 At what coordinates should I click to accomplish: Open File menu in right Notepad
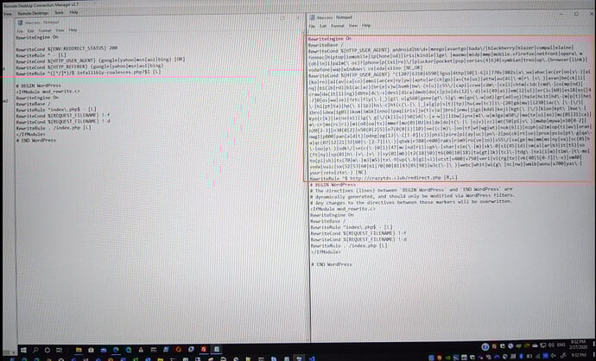pyautogui.click(x=312, y=26)
